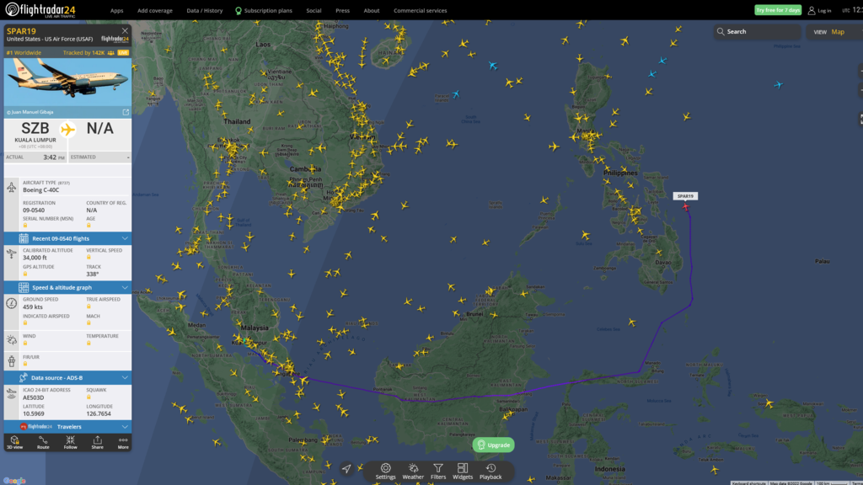863x485 pixels.
Task: Open flight Playback
Action: coord(490,472)
